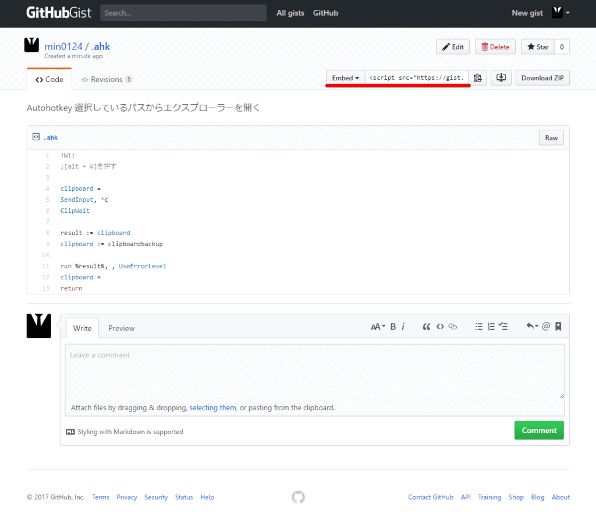Viewport: 596px width, 515px height.
Task: Open Security footer link
Action: point(156,497)
